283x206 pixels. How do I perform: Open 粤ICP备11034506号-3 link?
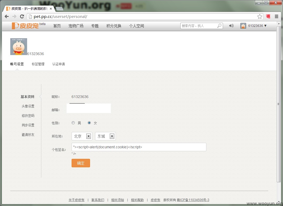(x=193, y=200)
